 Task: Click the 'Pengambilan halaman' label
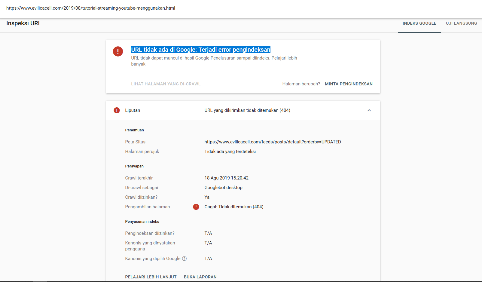(148, 207)
